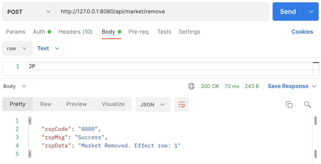Open the Cookies link

click(x=302, y=32)
